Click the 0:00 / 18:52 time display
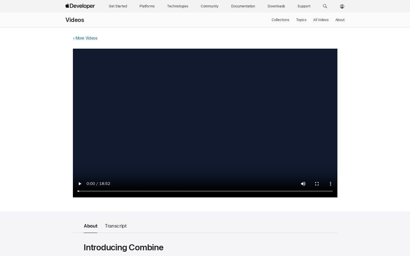410x256 pixels. pos(98,184)
